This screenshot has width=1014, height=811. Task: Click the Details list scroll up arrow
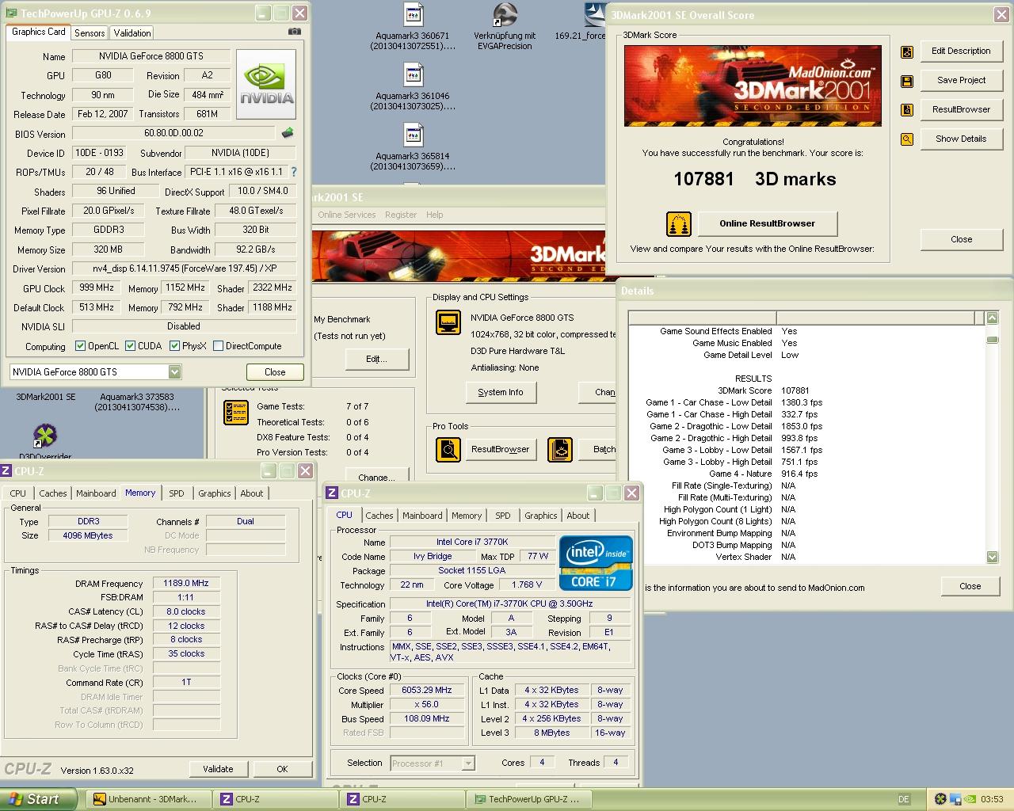(x=992, y=318)
